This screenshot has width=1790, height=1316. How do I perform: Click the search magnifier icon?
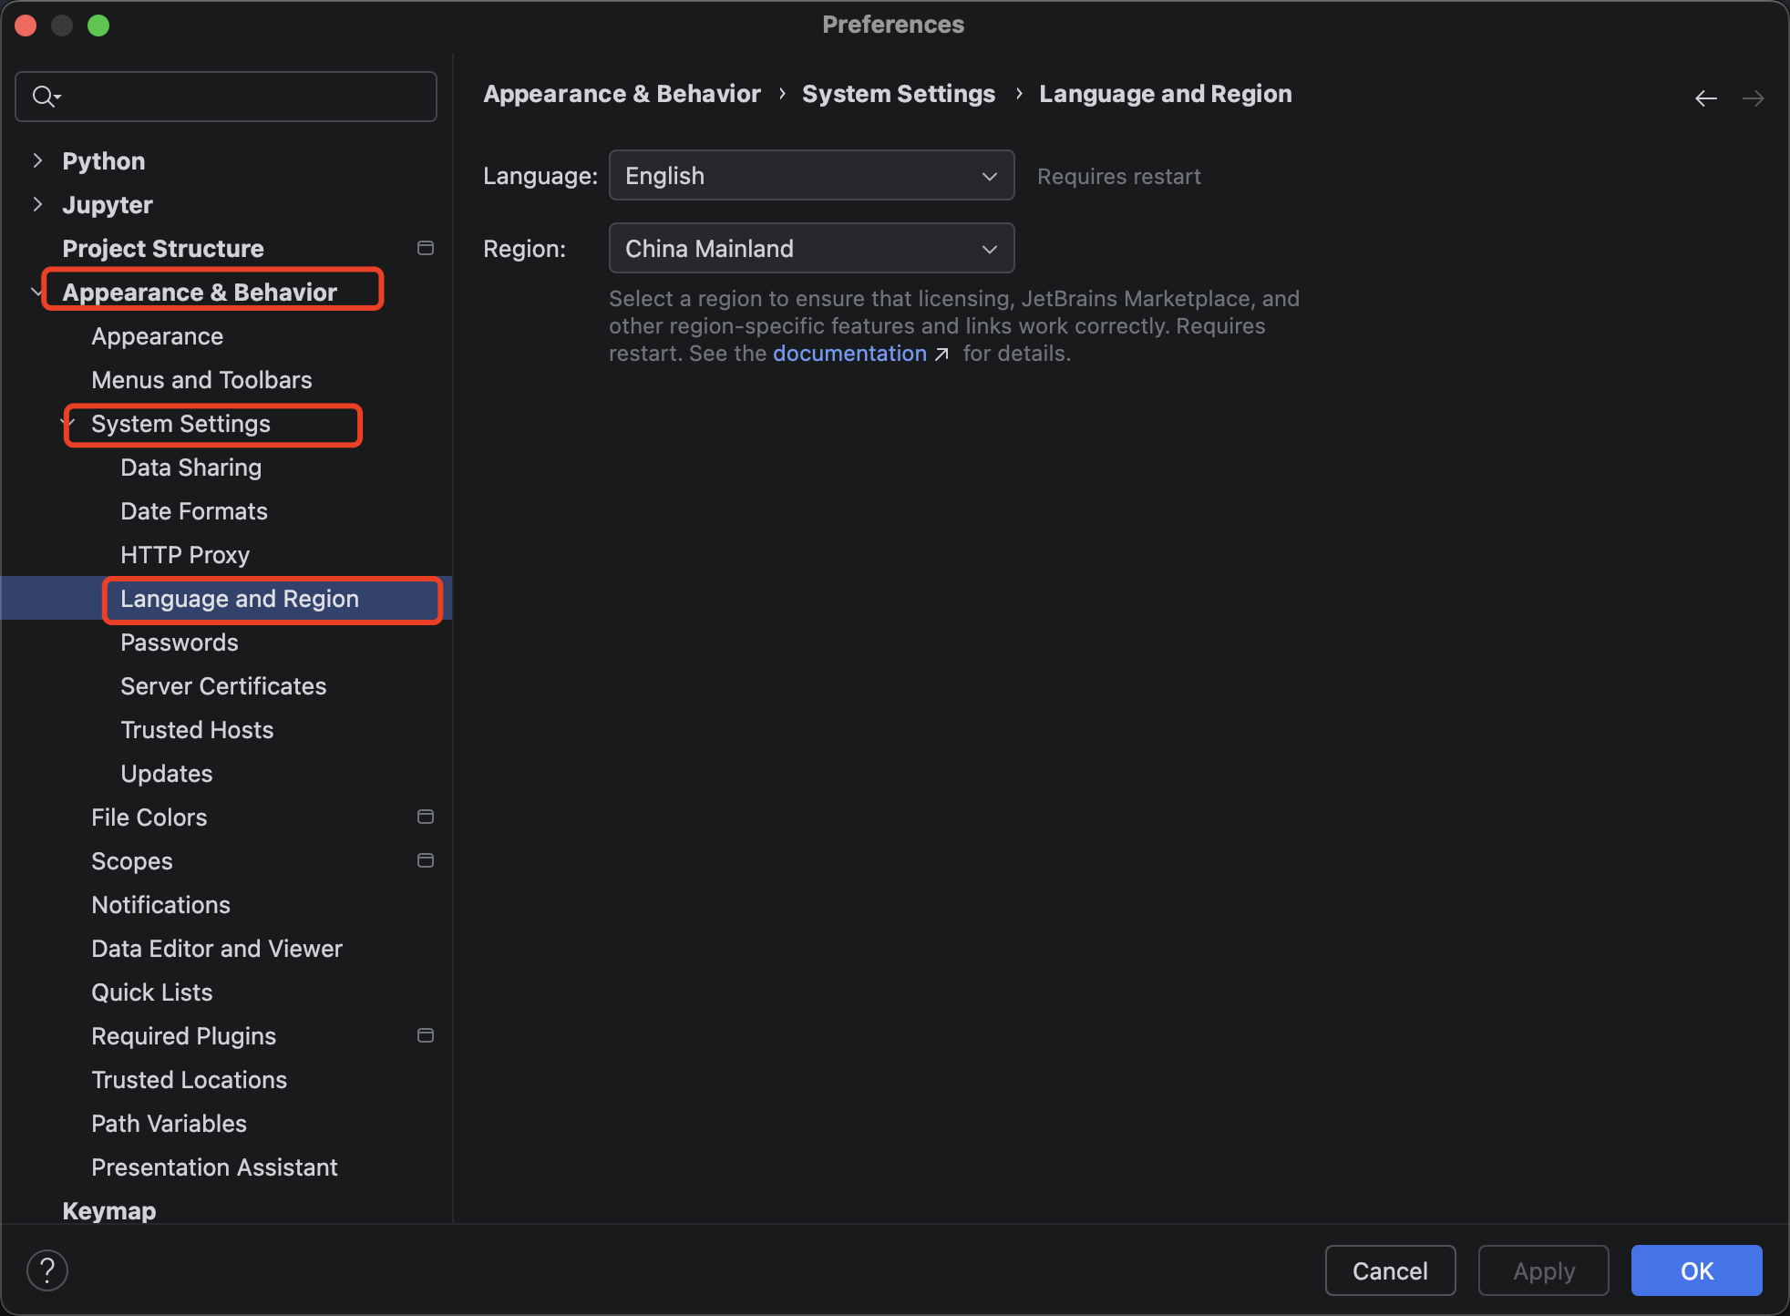point(44,96)
